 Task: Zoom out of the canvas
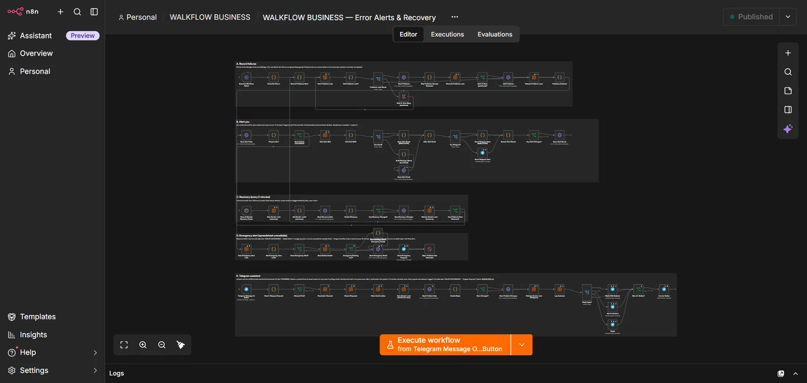tap(162, 345)
